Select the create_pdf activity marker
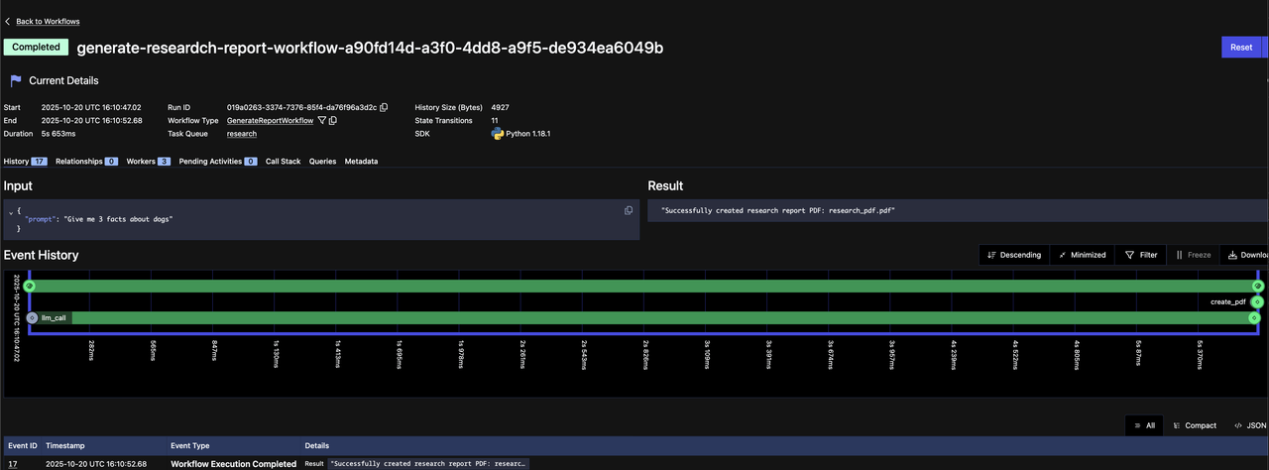Image resolution: width=1269 pixels, height=470 pixels. point(1257,301)
